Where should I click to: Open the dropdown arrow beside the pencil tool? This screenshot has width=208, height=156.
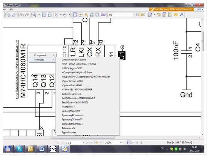pyautogui.click(x=154, y=15)
